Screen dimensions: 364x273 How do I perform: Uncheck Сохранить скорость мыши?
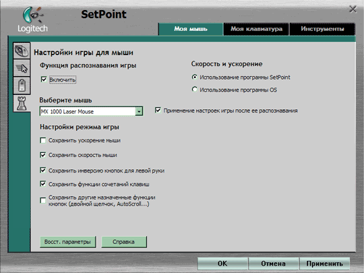[x=43, y=155]
